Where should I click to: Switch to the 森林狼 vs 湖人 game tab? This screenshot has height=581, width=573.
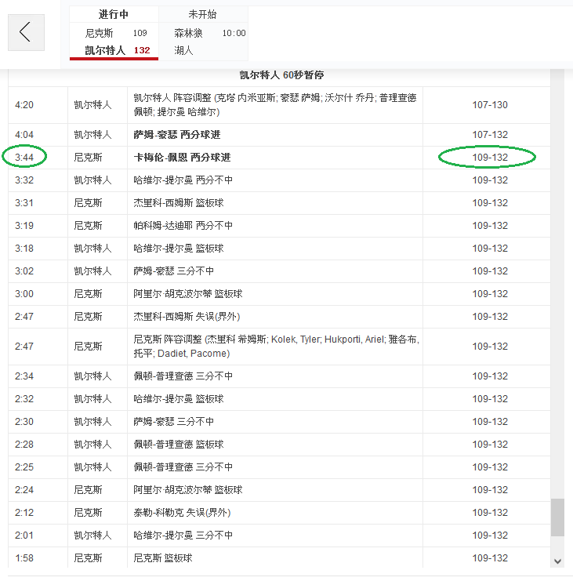pos(203,33)
